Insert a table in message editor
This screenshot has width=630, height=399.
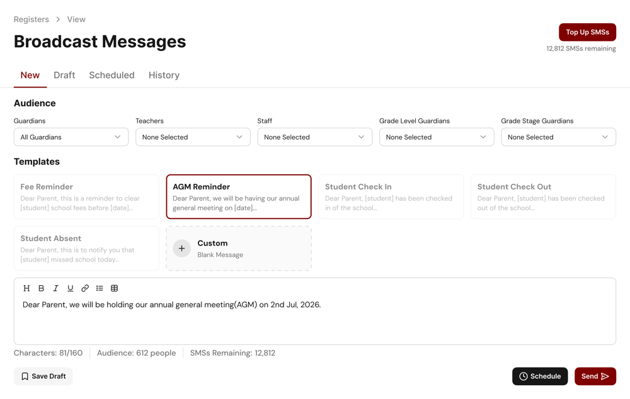pyautogui.click(x=114, y=288)
